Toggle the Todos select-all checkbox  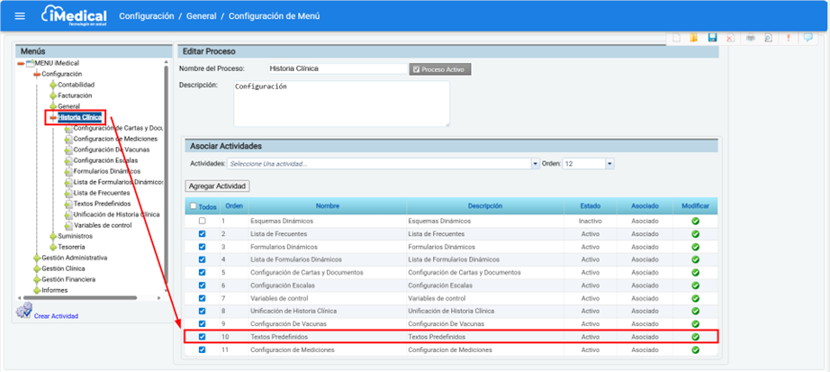tap(193, 206)
